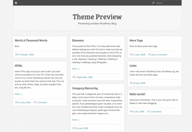Click the search magnifier icon
The width and height of the screenshot is (192, 132).
coord(153,3)
